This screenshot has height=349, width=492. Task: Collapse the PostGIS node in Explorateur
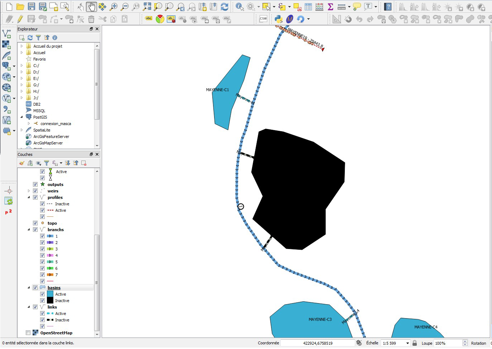tap(21, 117)
